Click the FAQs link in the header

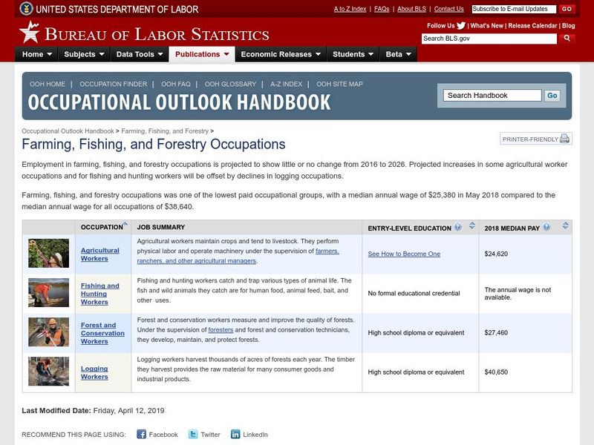(382, 9)
